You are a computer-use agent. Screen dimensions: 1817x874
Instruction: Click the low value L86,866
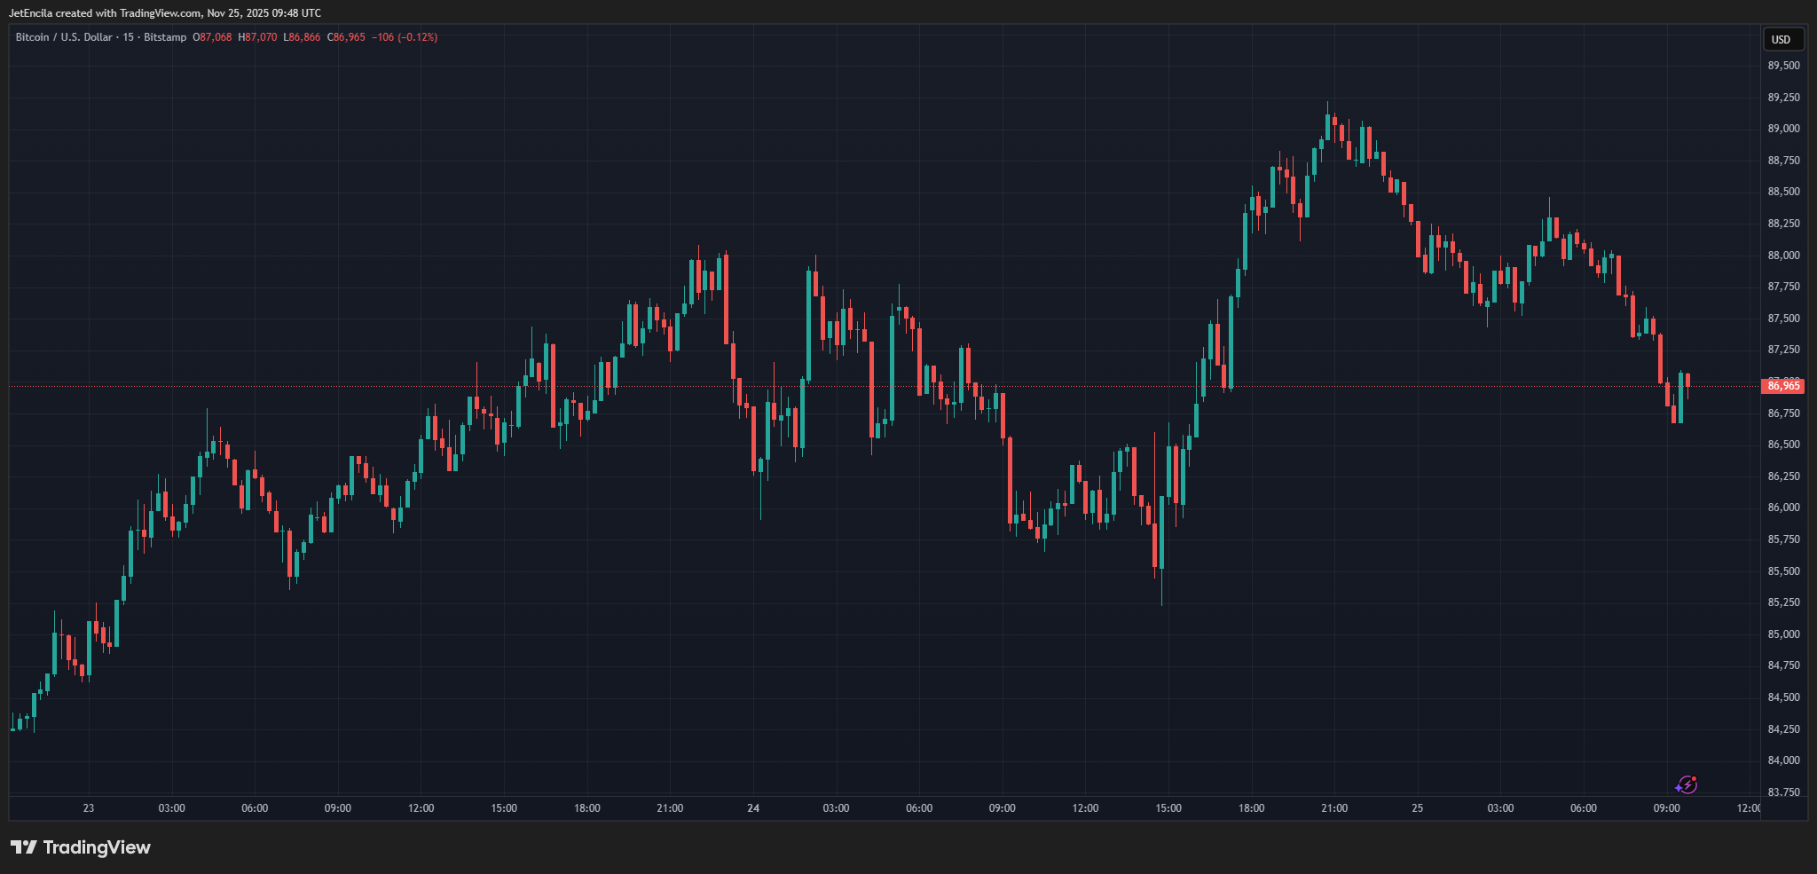click(303, 37)
